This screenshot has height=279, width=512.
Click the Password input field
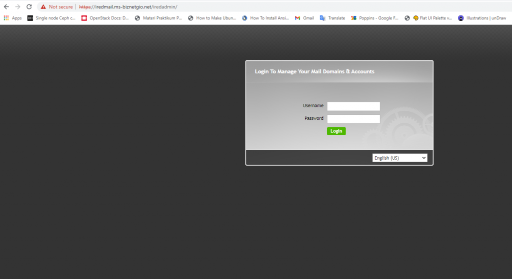click(x=353, y=119)
